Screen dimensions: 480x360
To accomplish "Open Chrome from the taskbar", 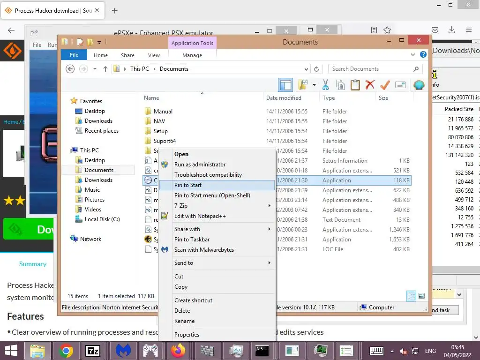I will [66, 351].
